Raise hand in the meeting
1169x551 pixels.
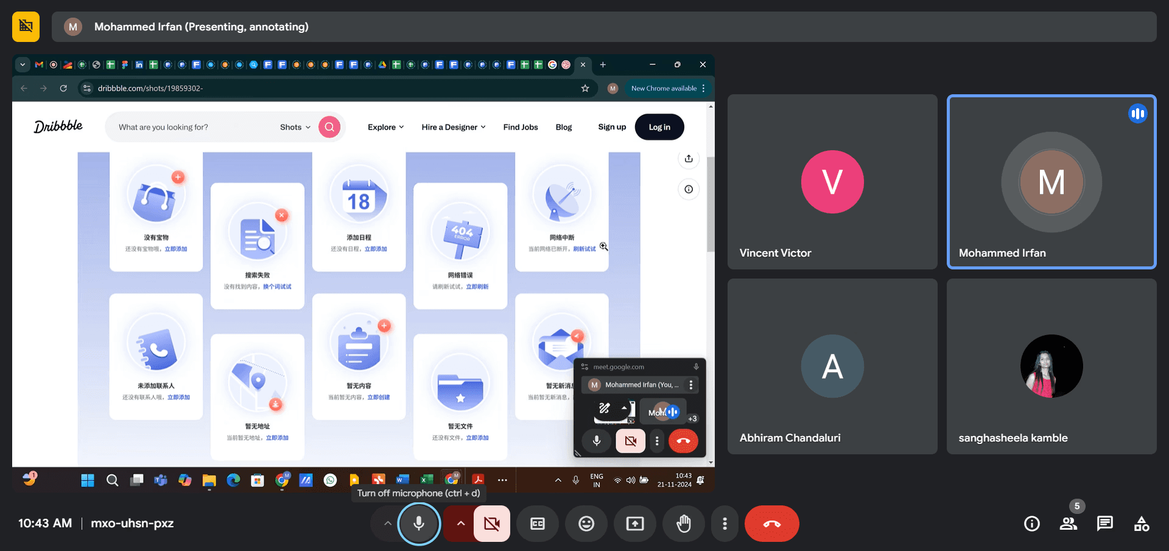684,524
